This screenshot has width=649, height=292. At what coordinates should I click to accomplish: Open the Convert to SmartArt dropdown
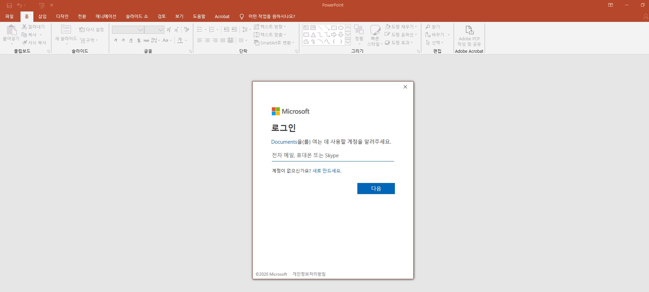[x=274, y=43]
